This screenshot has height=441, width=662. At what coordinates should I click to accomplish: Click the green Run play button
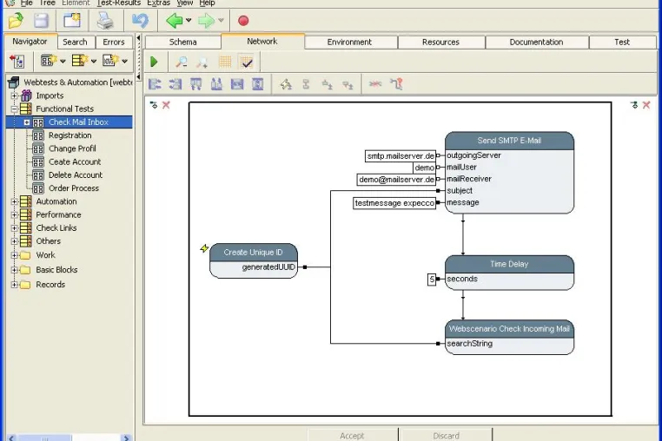(154, 62)
